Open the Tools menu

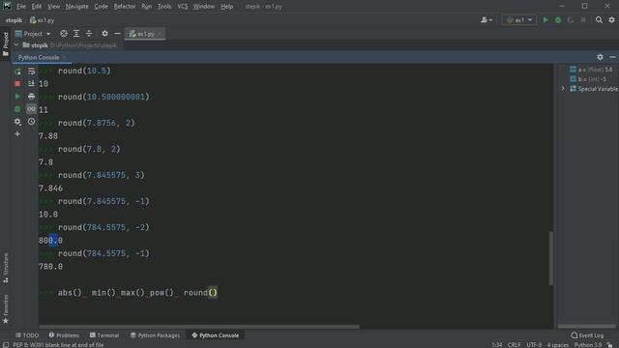[164, 7]
